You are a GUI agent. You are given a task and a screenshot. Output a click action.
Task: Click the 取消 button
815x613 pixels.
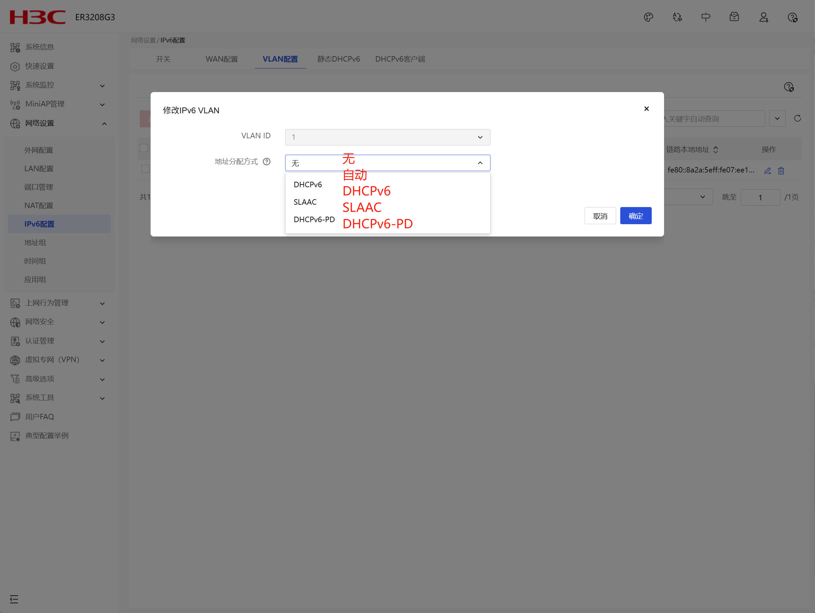(600, 216)
